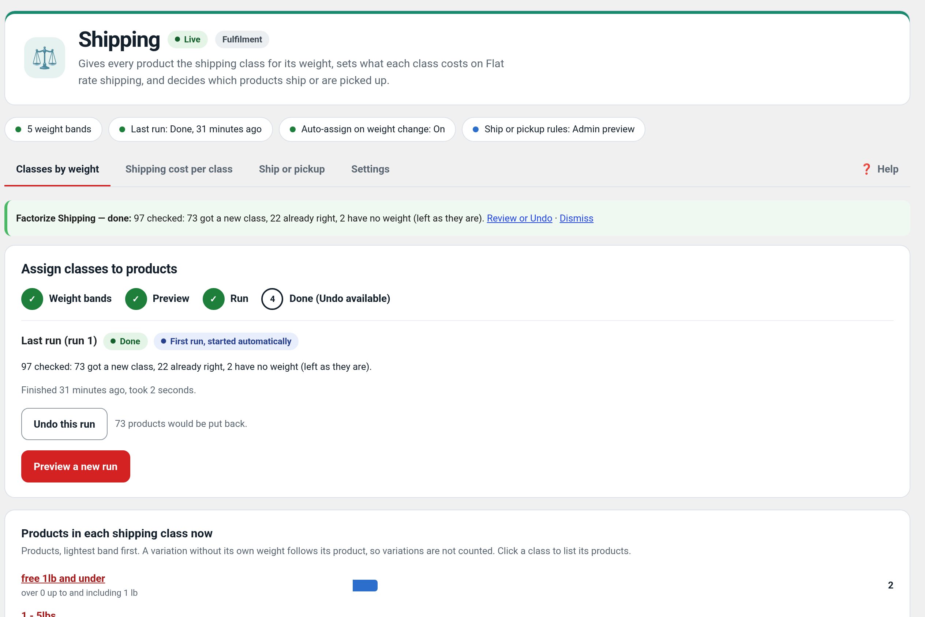Click the blue bar for free 1lb class
The image size is (925, 617).
(x=365, y=586)
